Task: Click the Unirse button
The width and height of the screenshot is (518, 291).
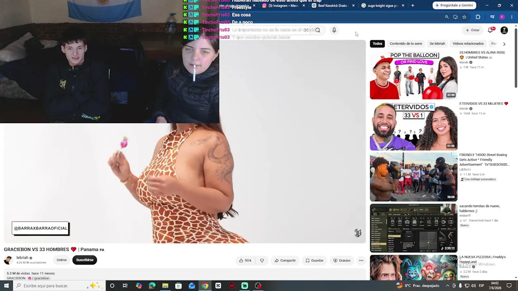Action: click(62, 260)
